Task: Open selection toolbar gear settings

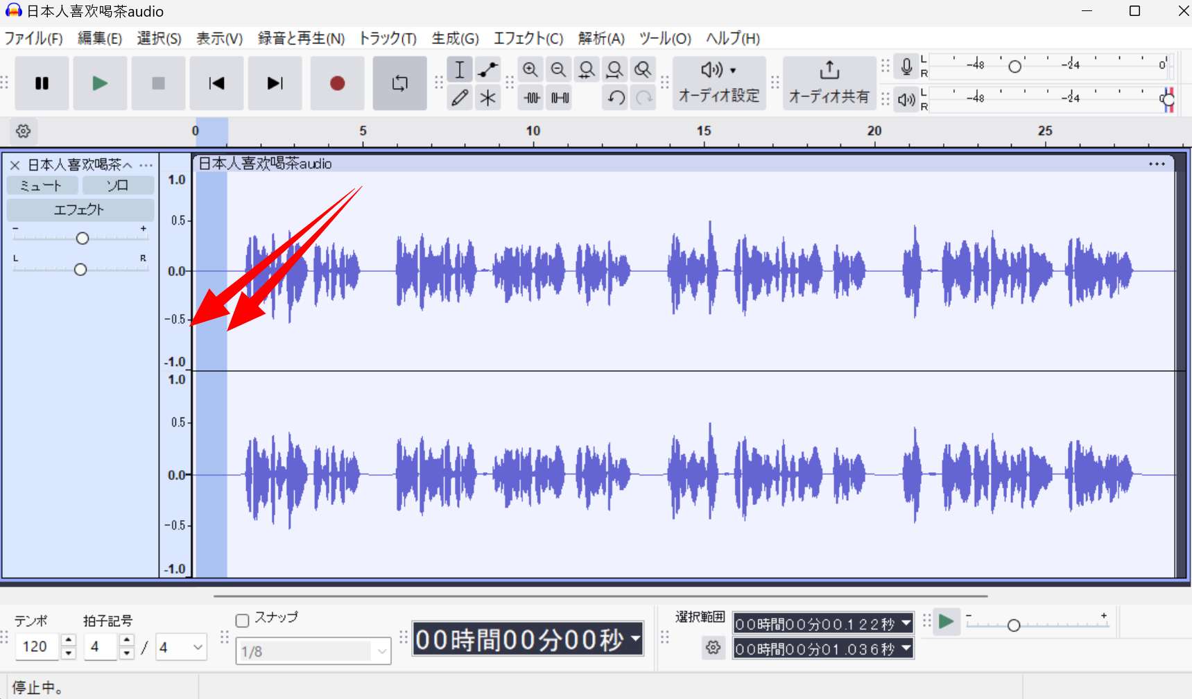Action: coord(713,648)
